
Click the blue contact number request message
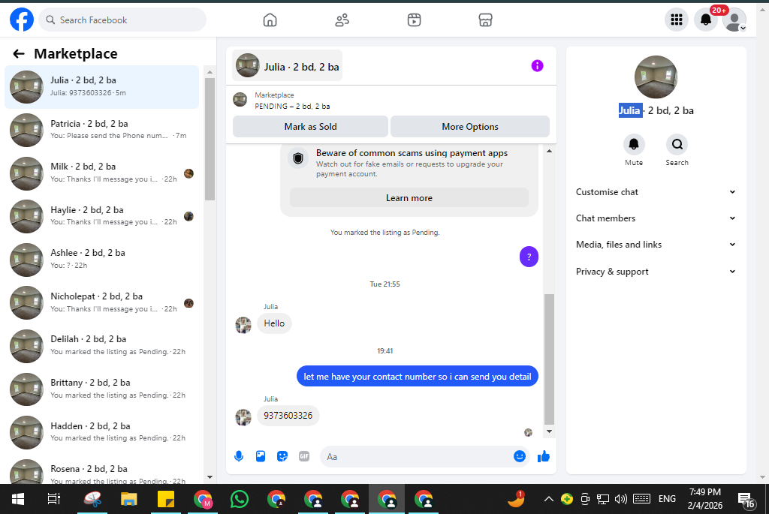coord(418,377)
